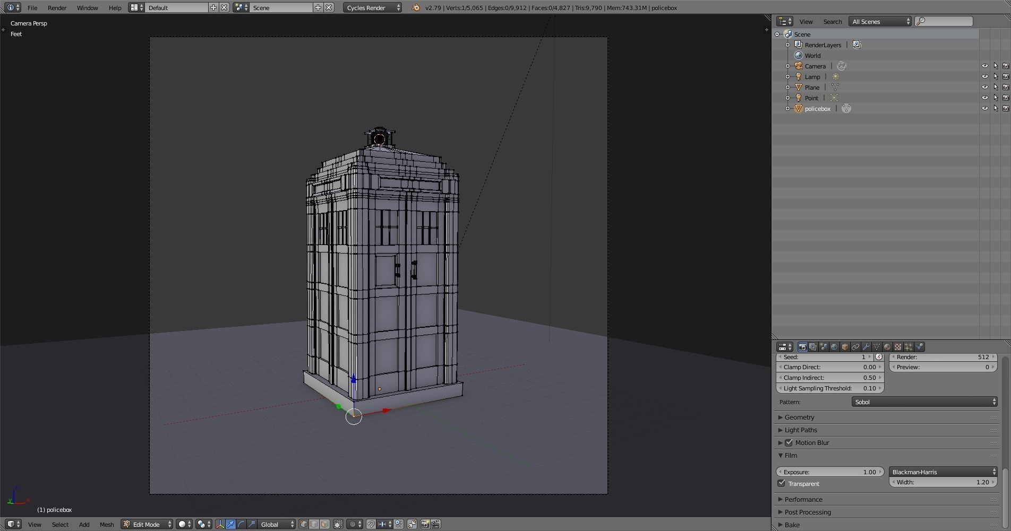Open the Texture properties tab
Image resolution: width=1011 pixels, height=531 pixels.
(898, 347)
